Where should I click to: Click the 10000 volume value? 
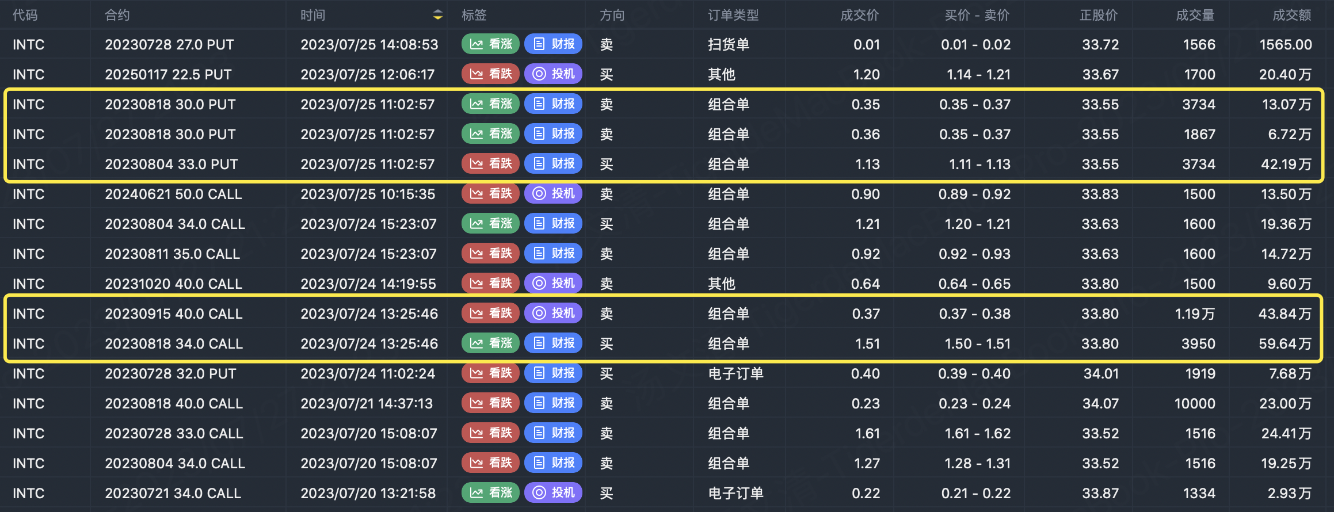point(1195,403)
